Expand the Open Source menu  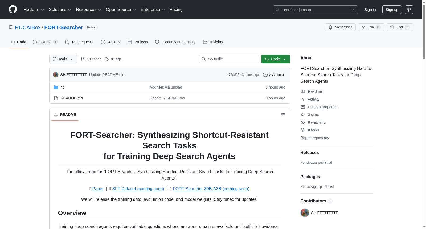121,10
